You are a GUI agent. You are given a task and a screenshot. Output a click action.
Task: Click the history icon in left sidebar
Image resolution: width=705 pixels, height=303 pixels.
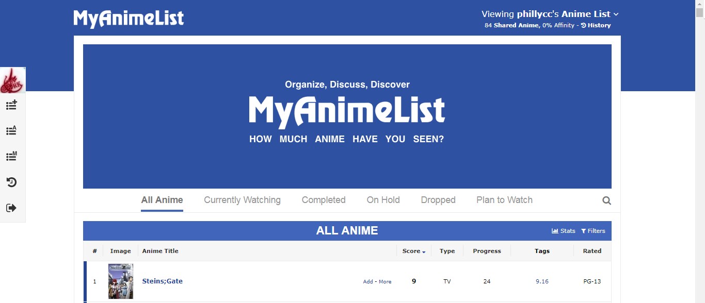pyautogui.click(x=11, y=182)
